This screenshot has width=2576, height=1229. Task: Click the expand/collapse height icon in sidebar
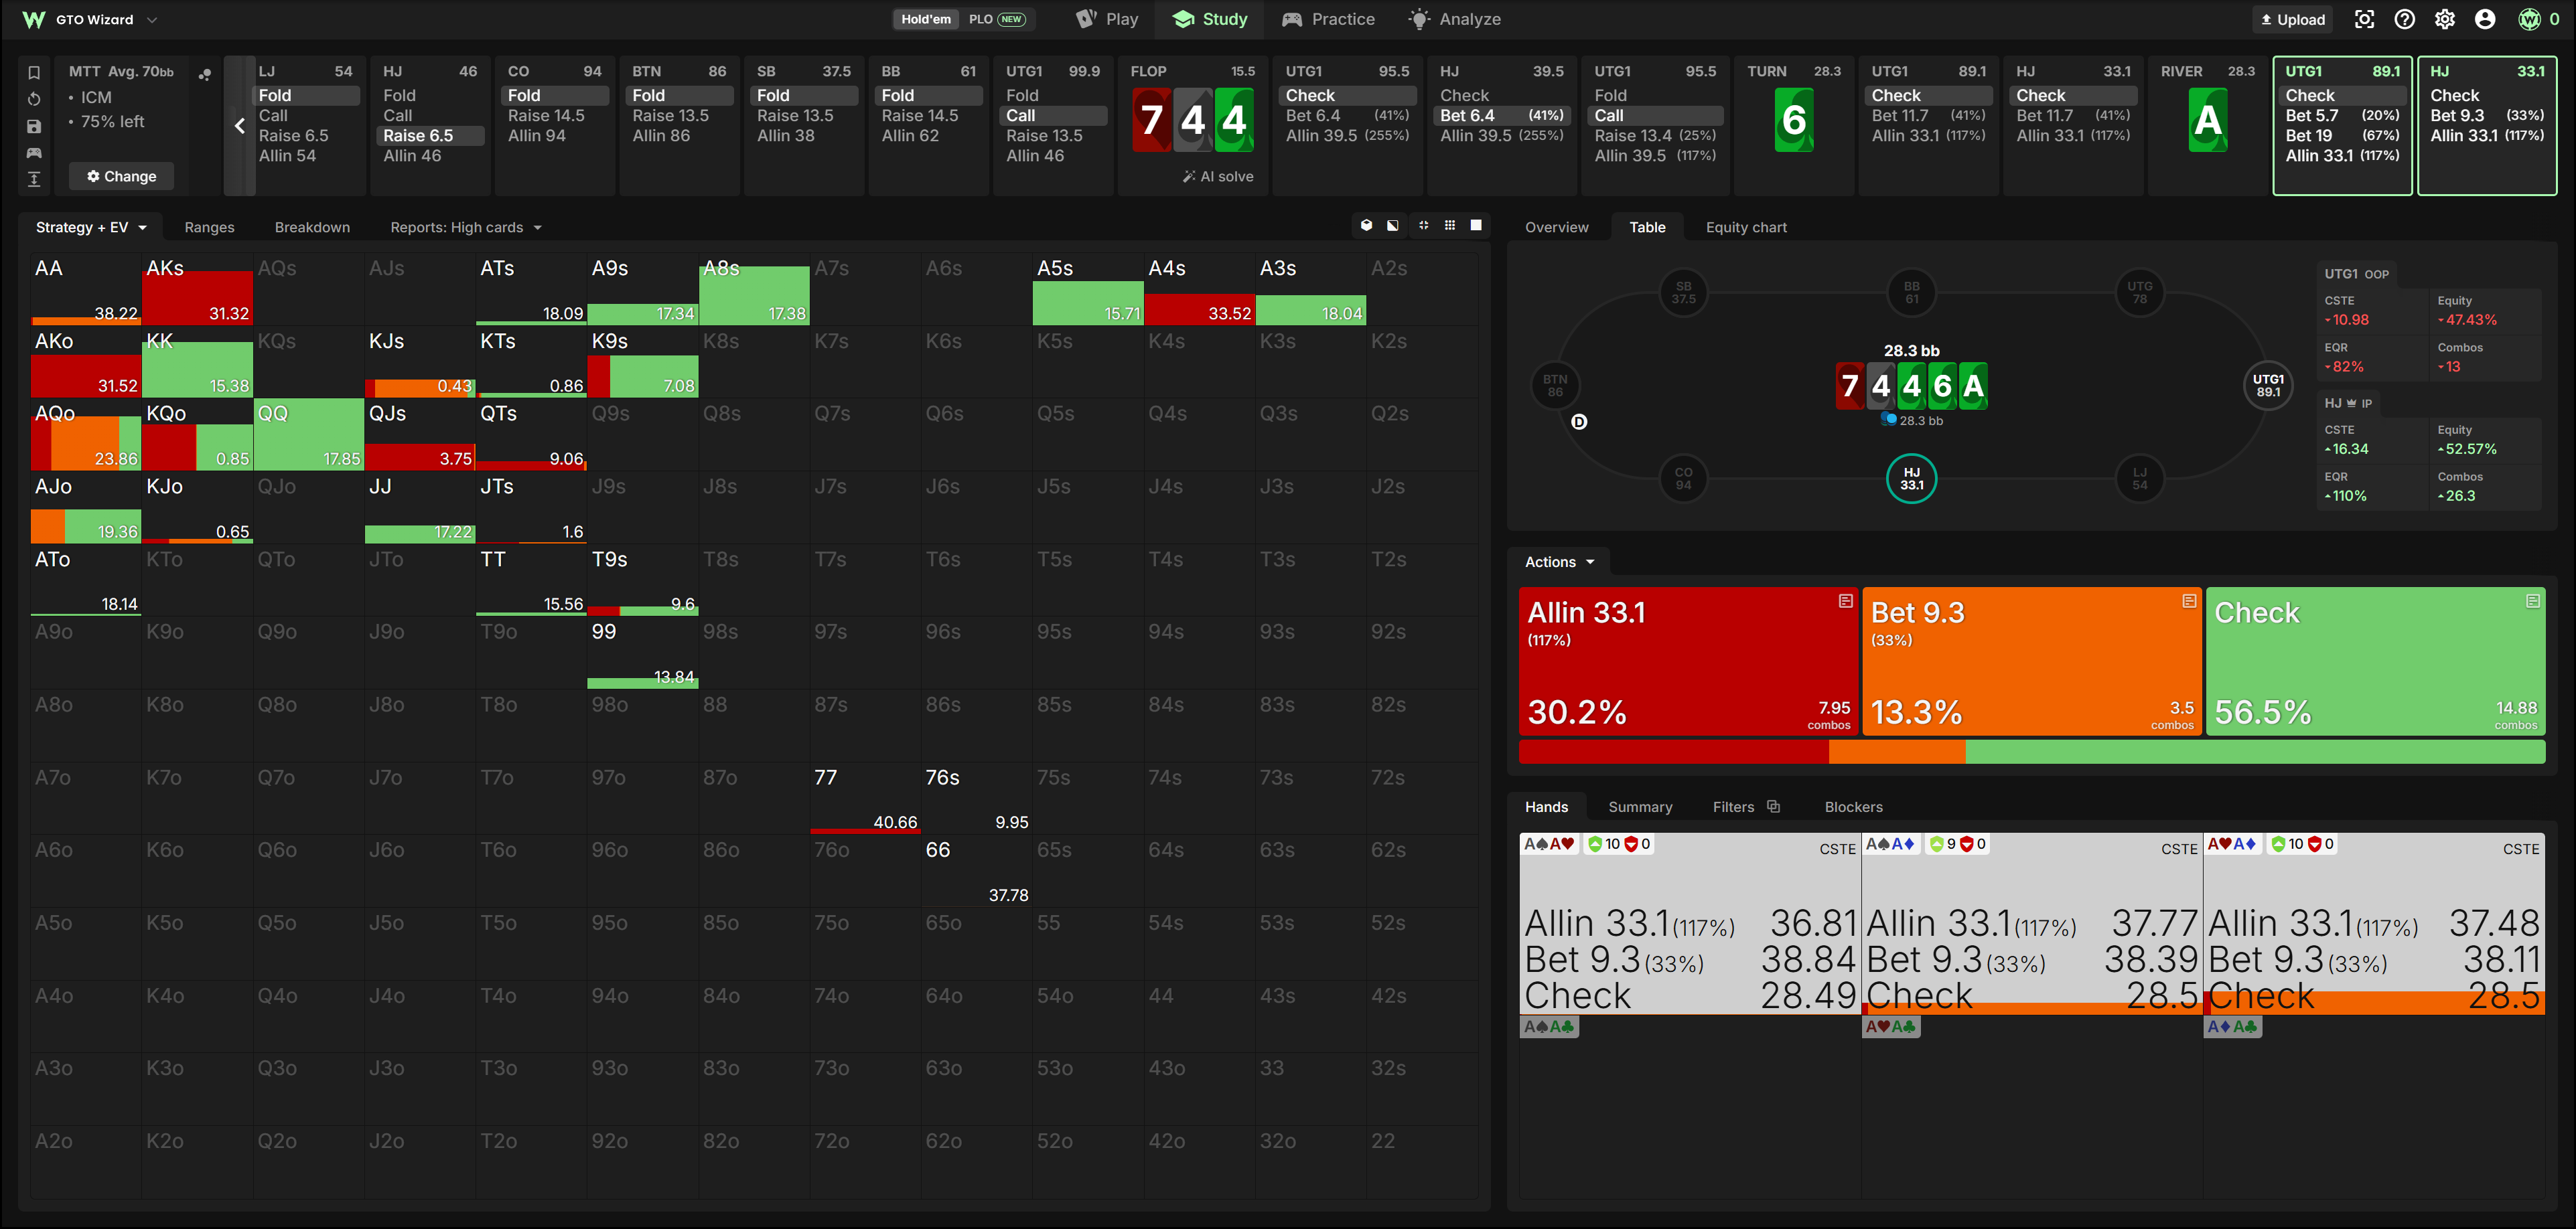[x=34, y=179]
